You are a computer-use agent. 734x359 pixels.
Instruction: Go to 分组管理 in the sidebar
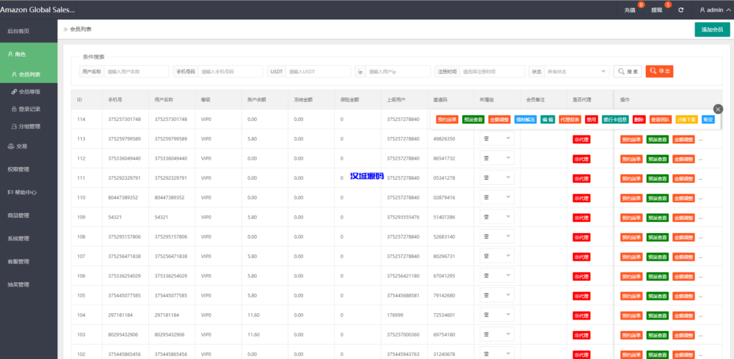point(29,126)
